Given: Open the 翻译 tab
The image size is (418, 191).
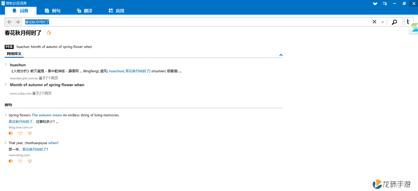Looking at the screenshot, I should click(84, 11).
